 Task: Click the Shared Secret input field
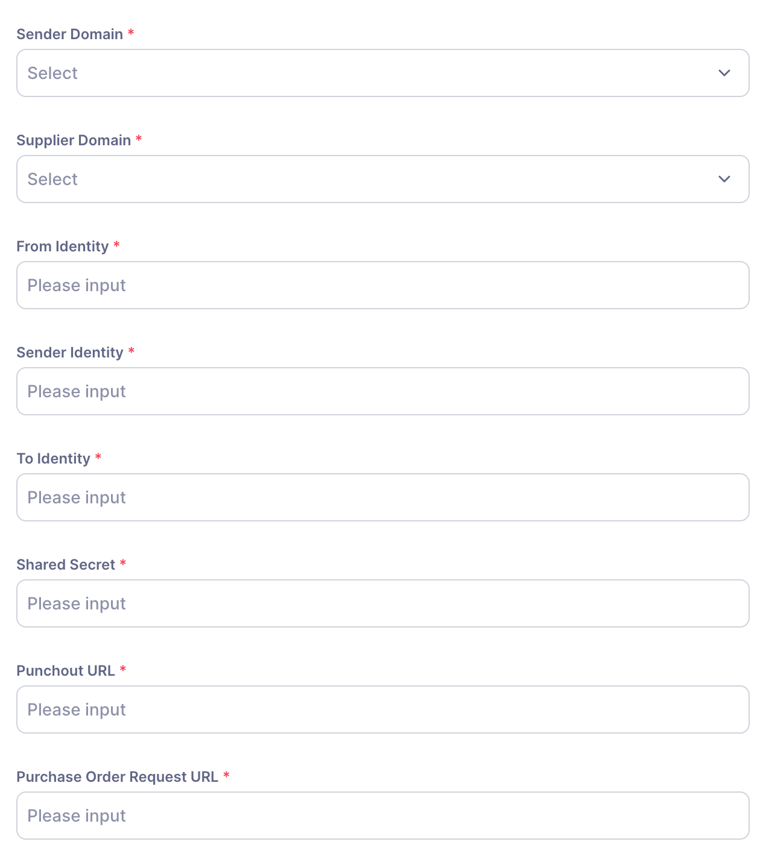coord(382,603)
